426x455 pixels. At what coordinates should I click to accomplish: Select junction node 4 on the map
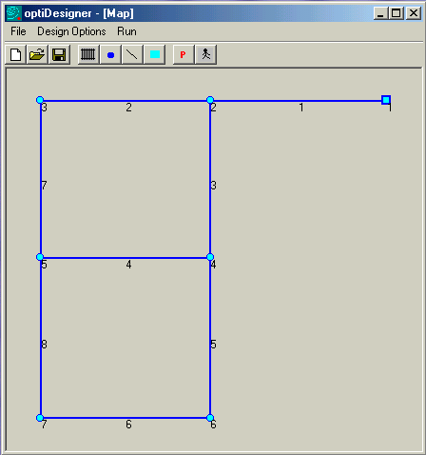click(x=210, y=257)
